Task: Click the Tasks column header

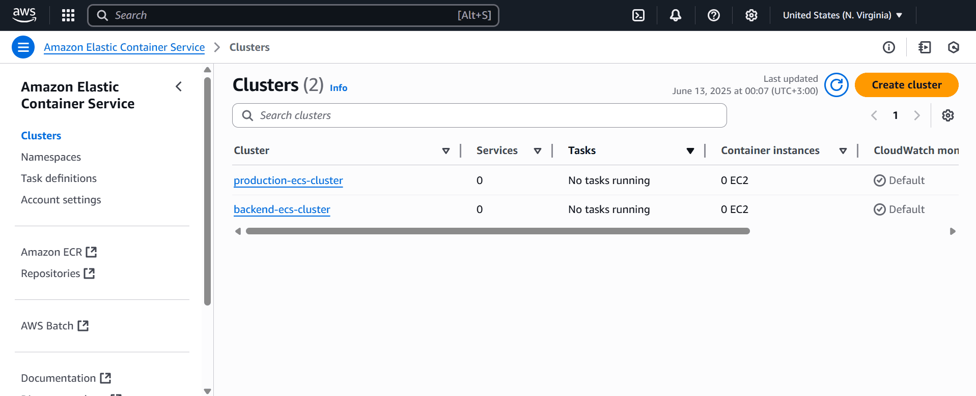Action: click(582, 150)
